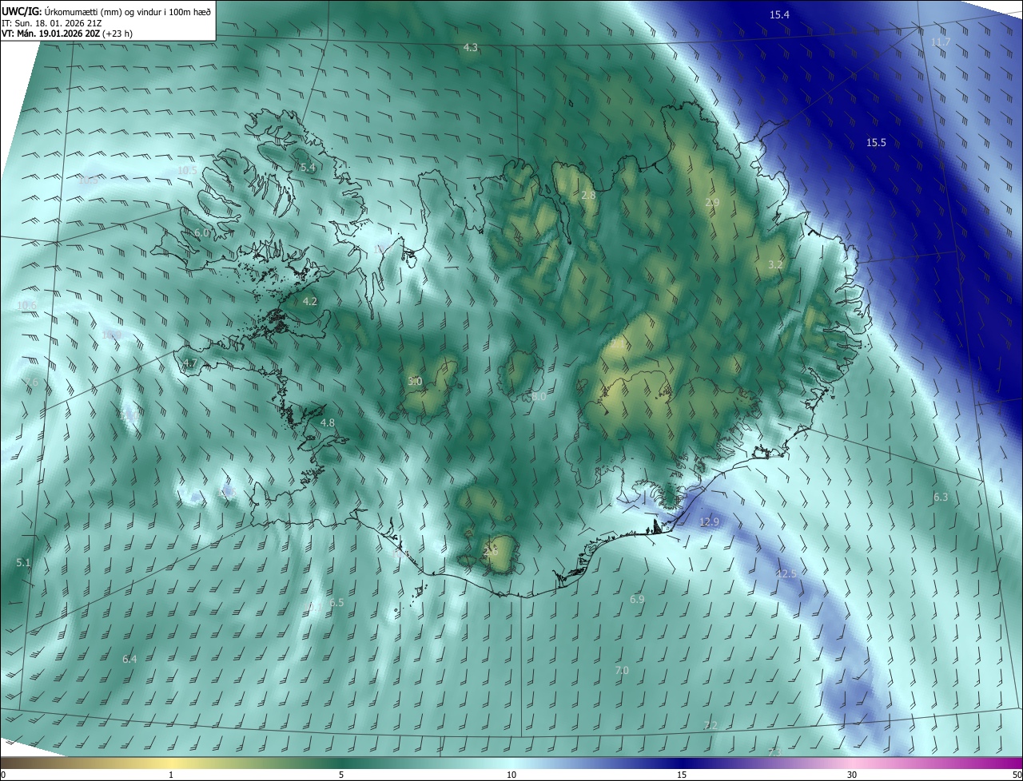Click the 6.0 value label
The image size is (1023, 781).
tap(201, 233)
